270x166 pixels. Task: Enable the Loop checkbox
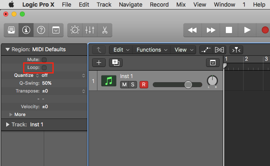click(44, 67)
